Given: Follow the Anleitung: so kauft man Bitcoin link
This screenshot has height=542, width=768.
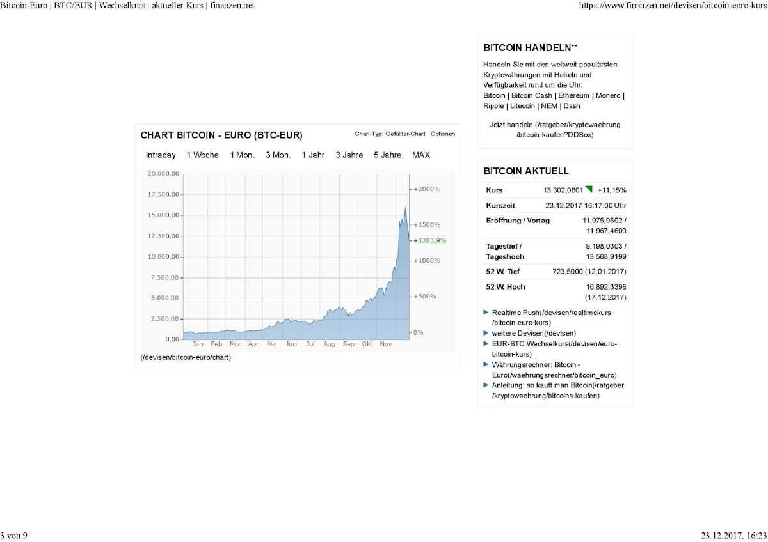Looking at the screenshot, I should click(x=557, y=391).
